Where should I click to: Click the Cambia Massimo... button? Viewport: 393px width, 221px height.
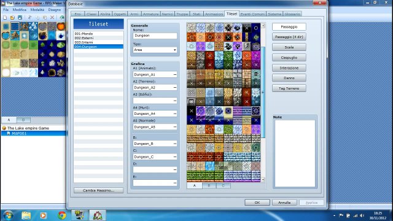[x=98, y=190]
